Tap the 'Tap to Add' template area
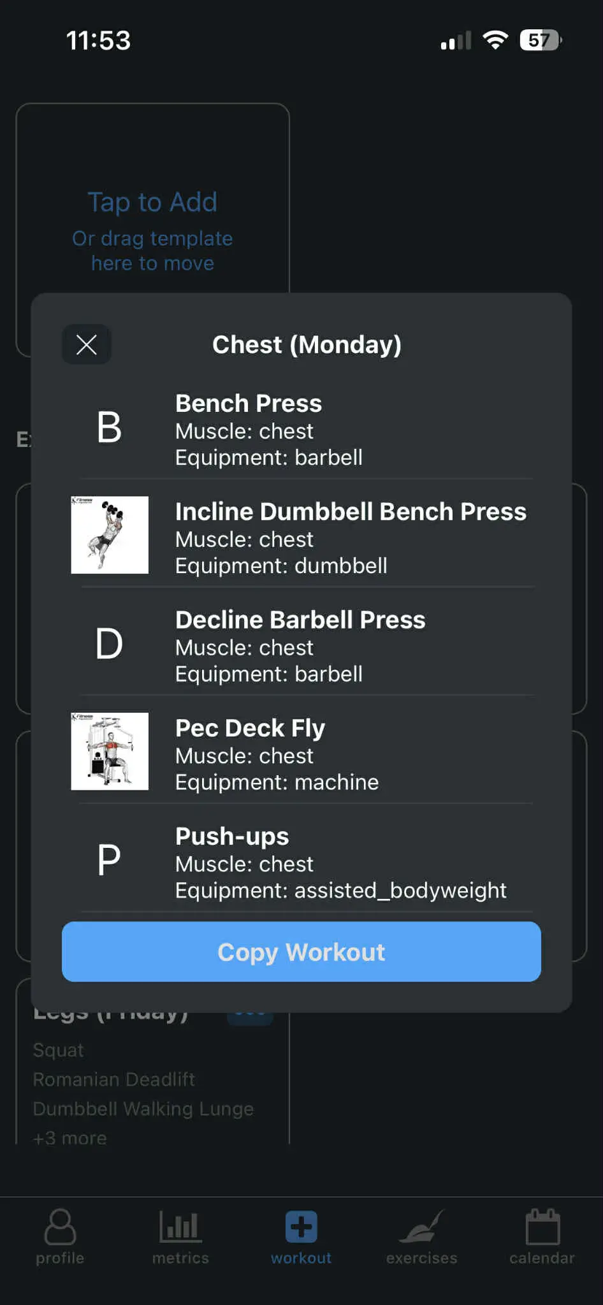The image size is (603, 1305). pyautogui.click(x=152, y=201)
